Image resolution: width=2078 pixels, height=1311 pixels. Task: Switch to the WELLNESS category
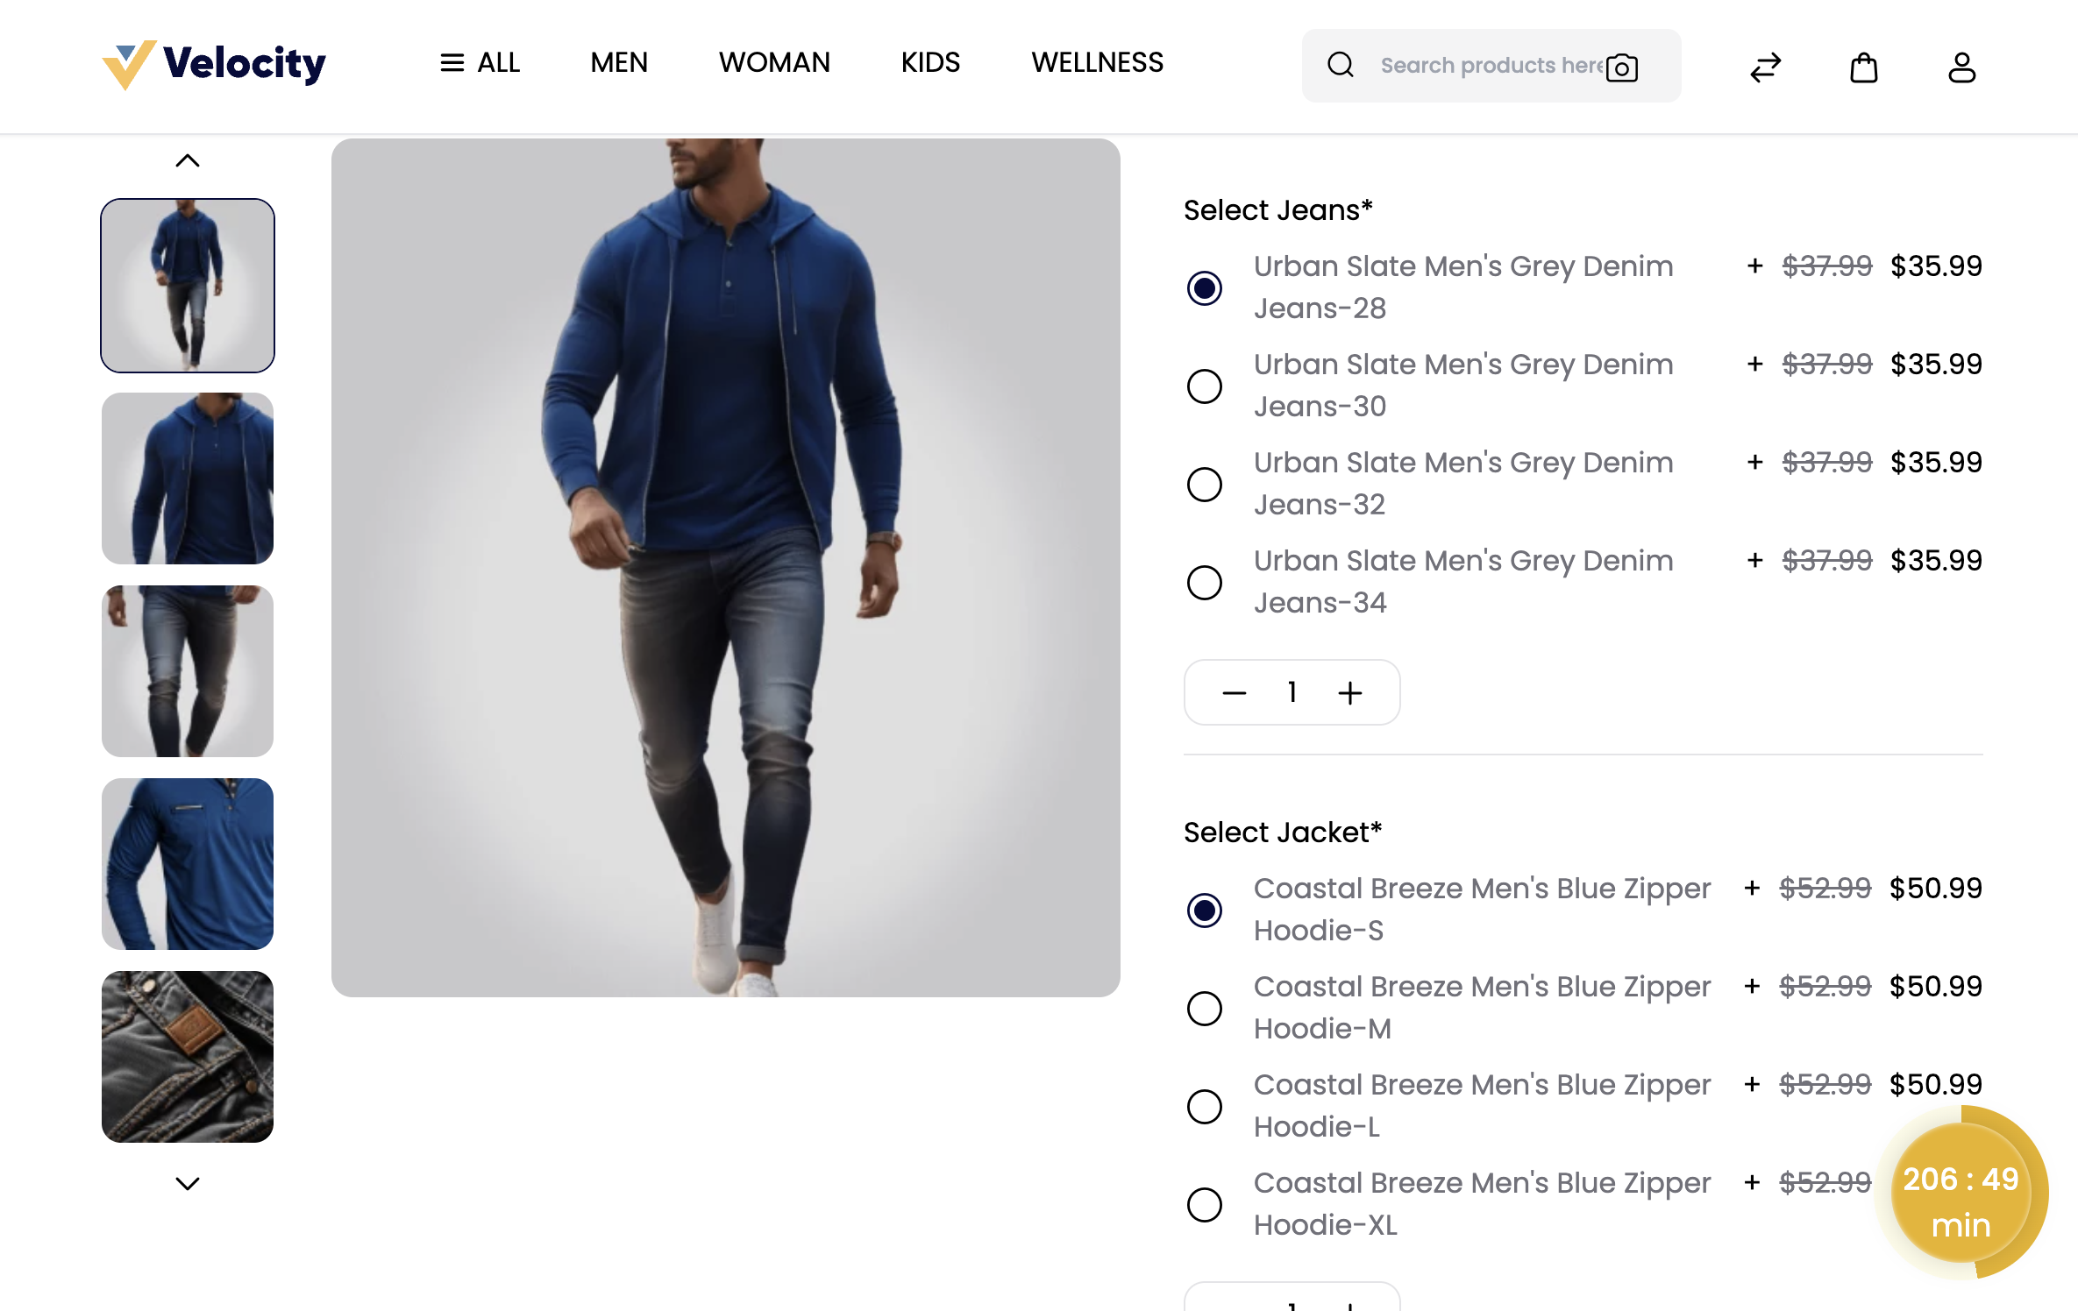pos(1097,62)
